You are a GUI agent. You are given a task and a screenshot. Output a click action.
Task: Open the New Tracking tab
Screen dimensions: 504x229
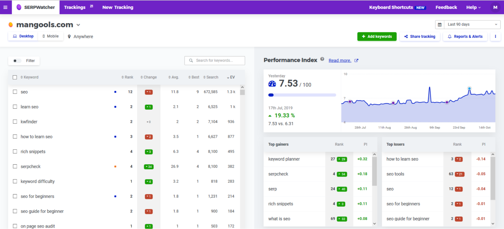tap(118, 7)
